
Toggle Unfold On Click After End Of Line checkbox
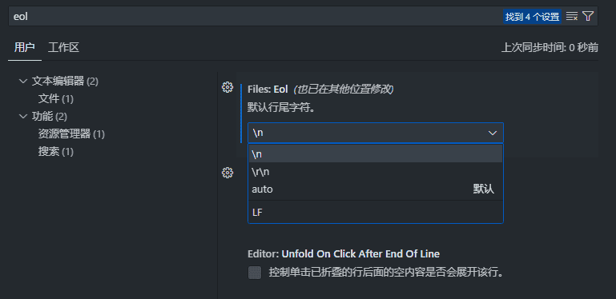point(255,273)
